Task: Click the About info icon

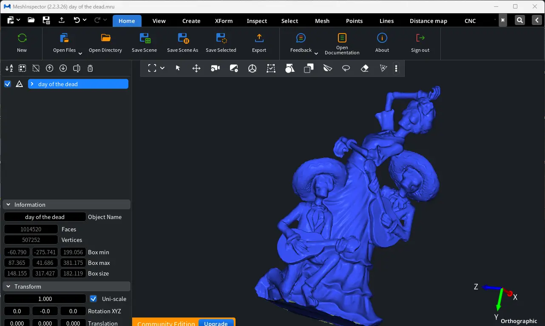Action: pyautogui.click(x=382, y=38)
